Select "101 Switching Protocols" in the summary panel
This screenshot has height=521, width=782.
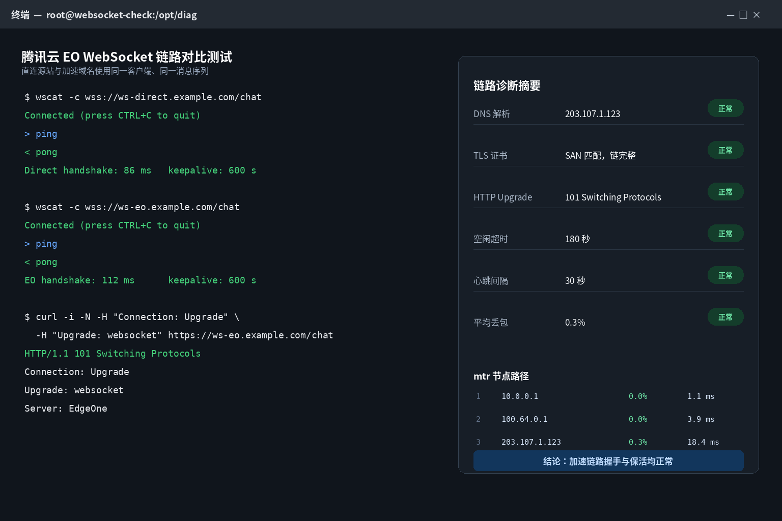pyautogui.click(x=613, y=197)
